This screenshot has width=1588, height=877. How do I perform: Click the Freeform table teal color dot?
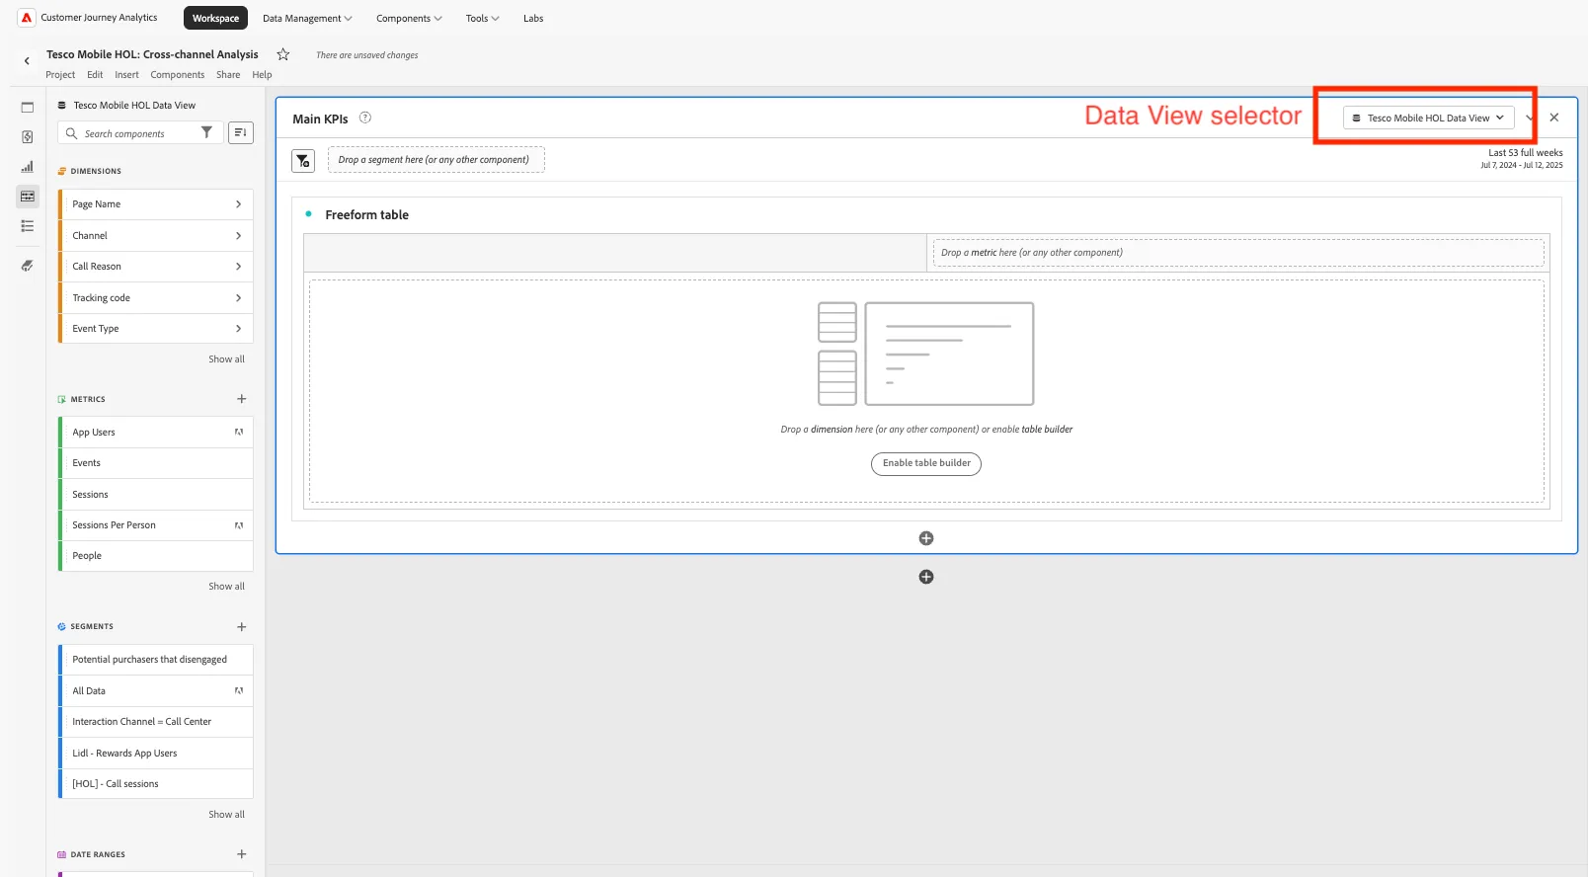click(x=309, y=214)
